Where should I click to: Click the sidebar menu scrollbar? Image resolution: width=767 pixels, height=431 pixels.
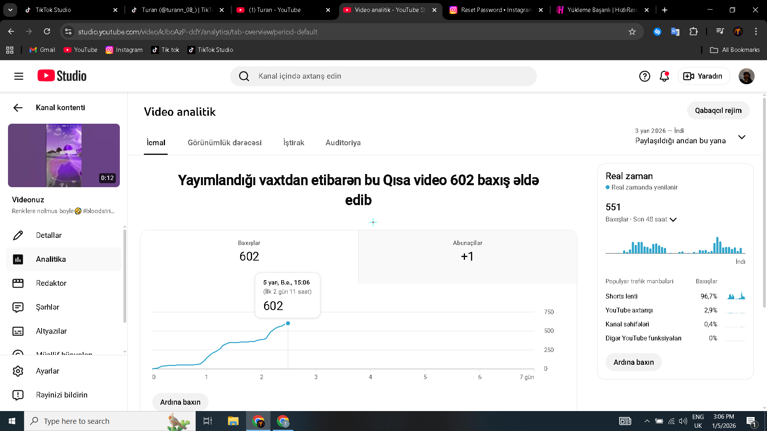point(125,275)
